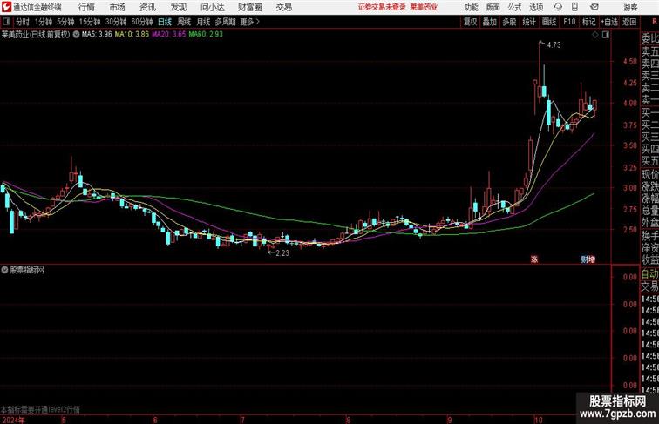Screen dimensions: 659x424
Task: Open the 资讯 menu
Action: pos(147,7)
